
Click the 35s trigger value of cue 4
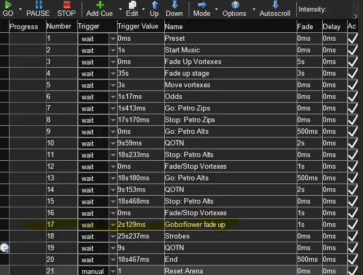coord(139,74)
